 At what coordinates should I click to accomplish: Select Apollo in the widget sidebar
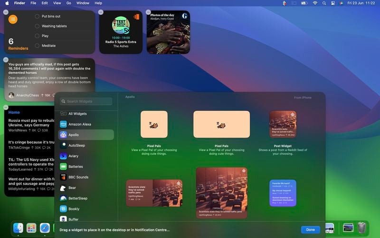(86, 135)
